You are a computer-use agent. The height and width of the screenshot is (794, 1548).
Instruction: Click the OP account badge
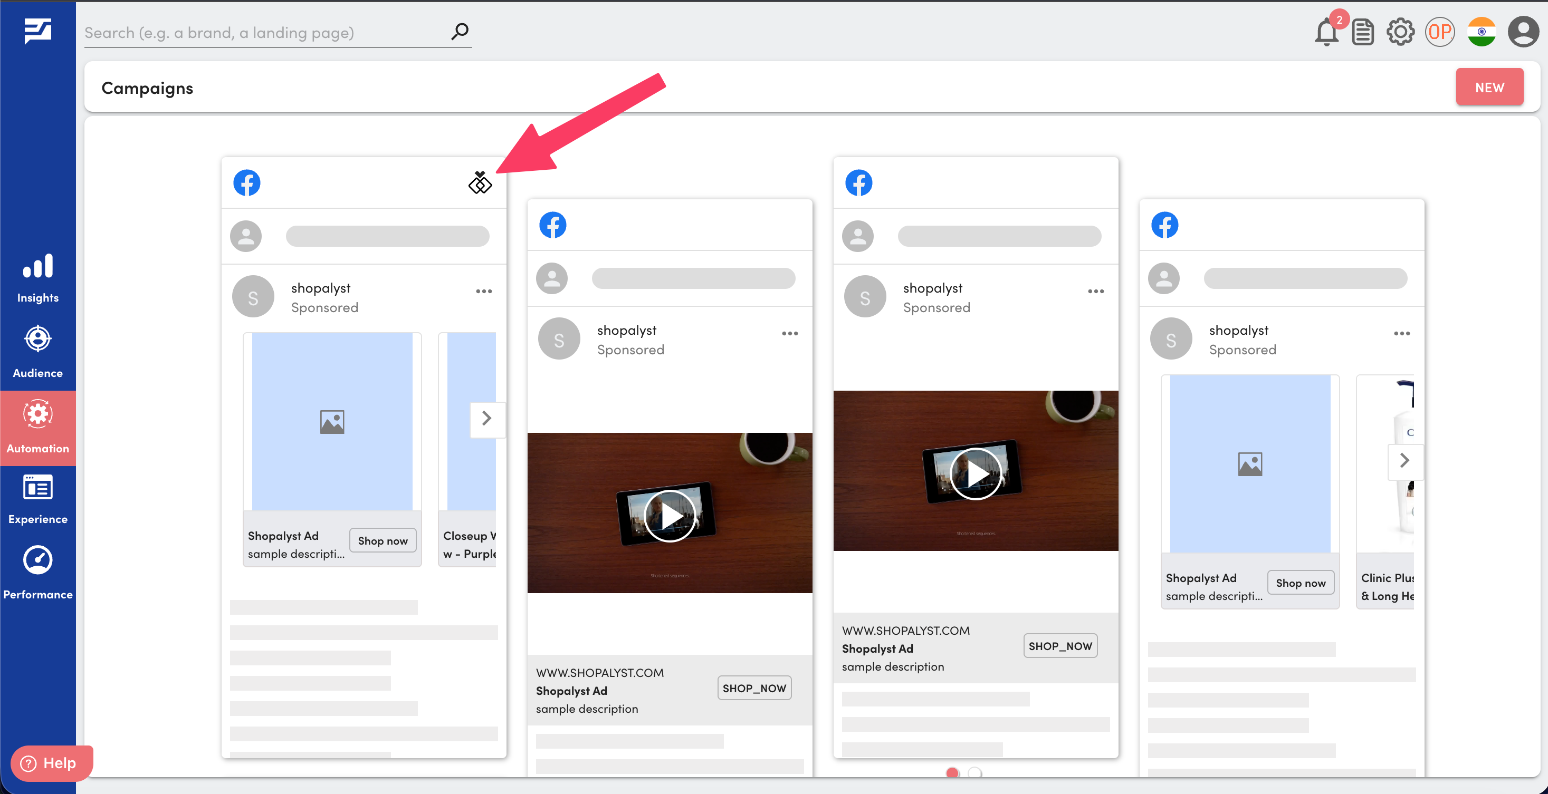tap(1439, 33)
